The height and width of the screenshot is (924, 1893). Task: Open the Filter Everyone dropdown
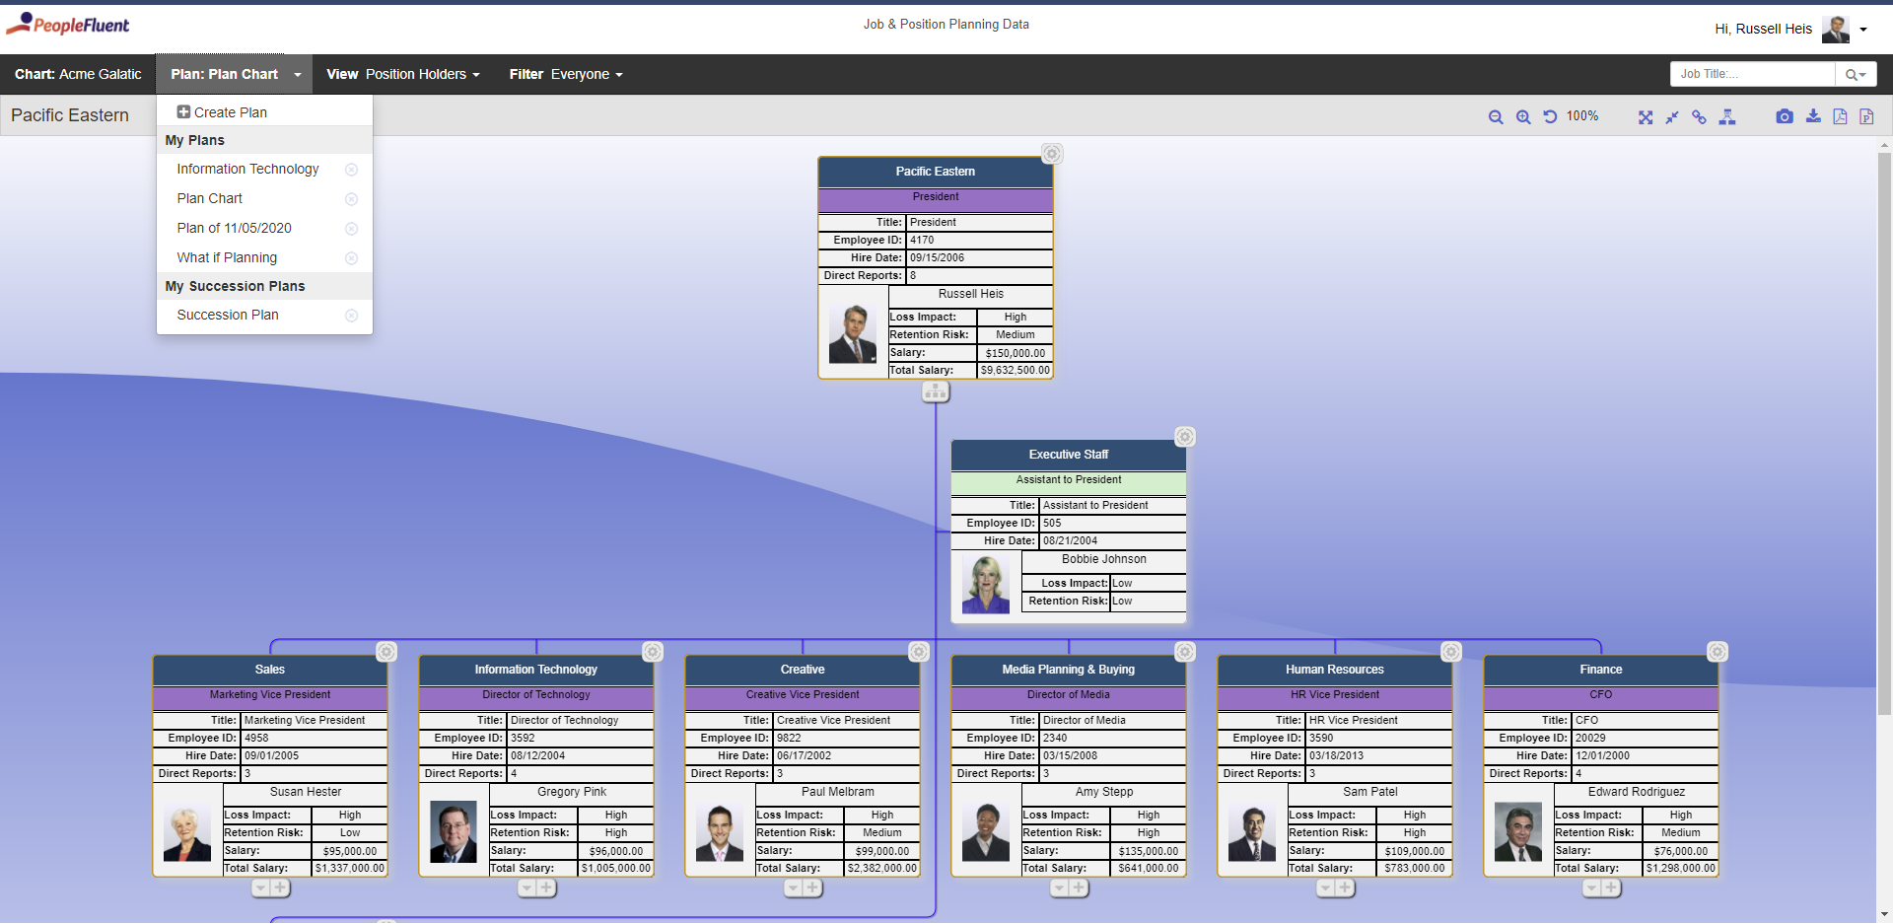[x=566, y=74]
